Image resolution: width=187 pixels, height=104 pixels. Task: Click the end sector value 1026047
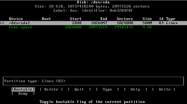tap(99, 23)
